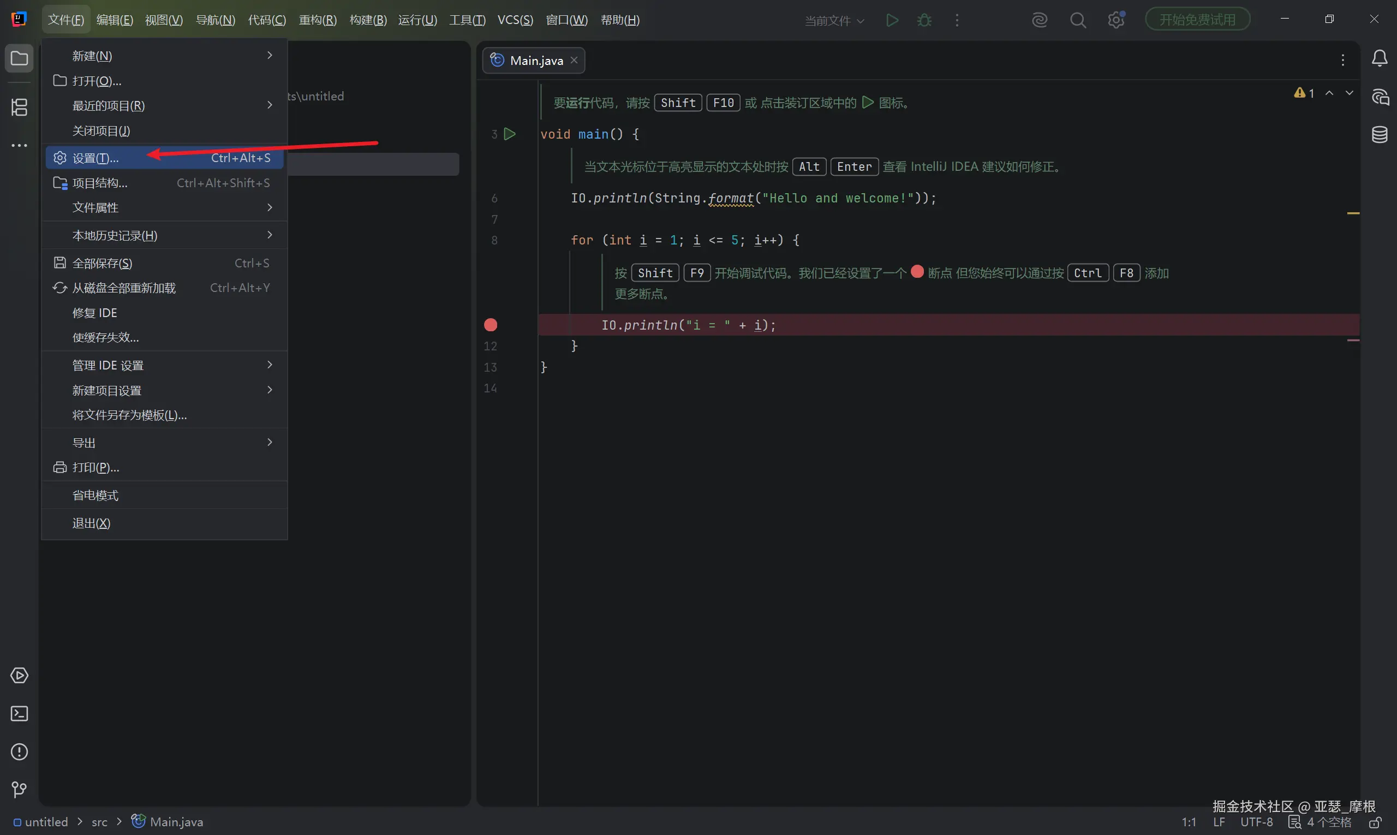This screenshot has height=835, width=1397.
Task: Open the Git version control tool window
Action: [19, 790]
